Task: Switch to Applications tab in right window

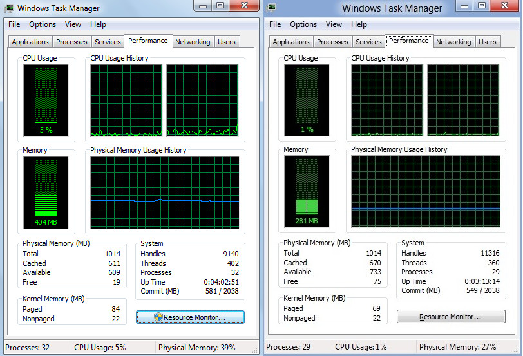Action: tap(291, 42)
